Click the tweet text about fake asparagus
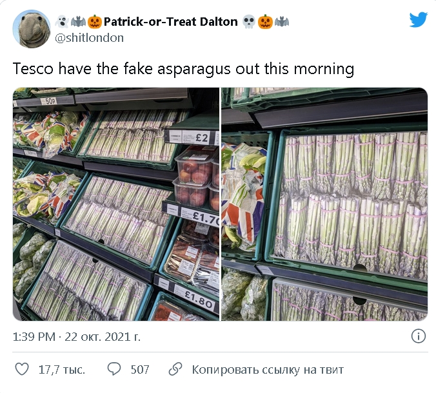The height and width of the screenshot is (393, 436). 184,69
